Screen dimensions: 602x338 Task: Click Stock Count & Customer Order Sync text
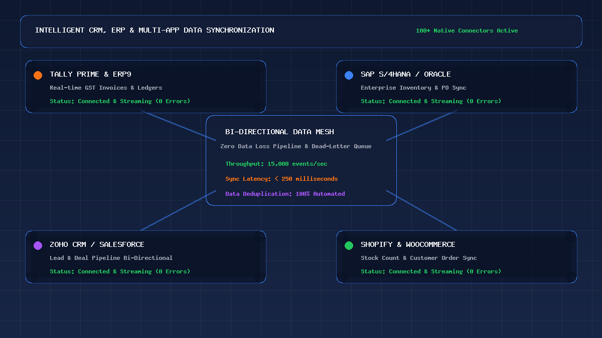(x=419, y=258)
